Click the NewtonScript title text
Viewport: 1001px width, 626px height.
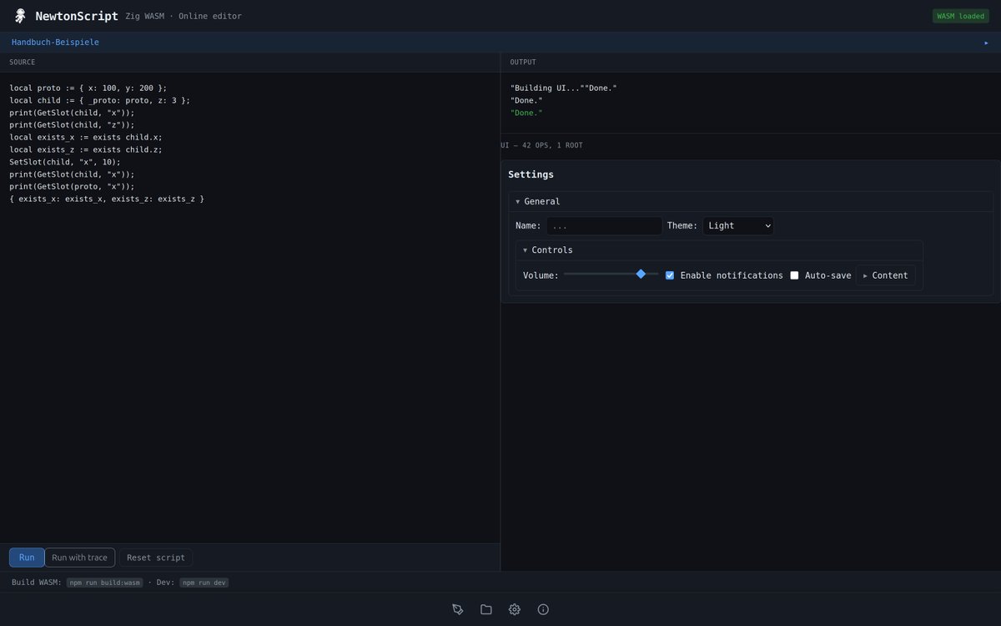click(77, 16)
